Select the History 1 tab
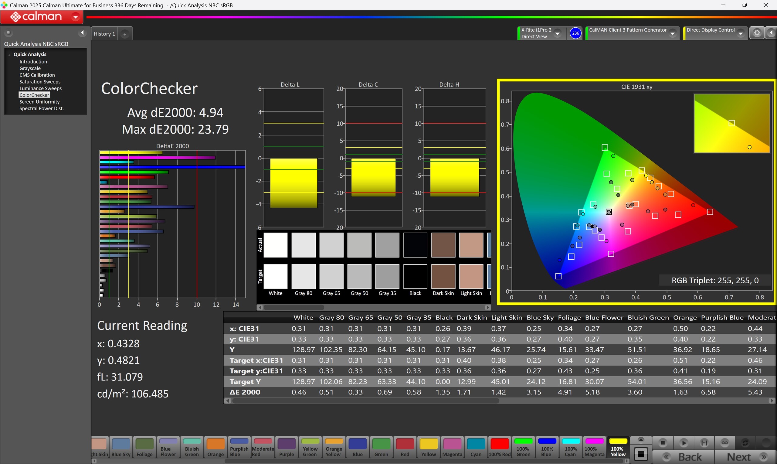777x464 pixels. point(104,34)
